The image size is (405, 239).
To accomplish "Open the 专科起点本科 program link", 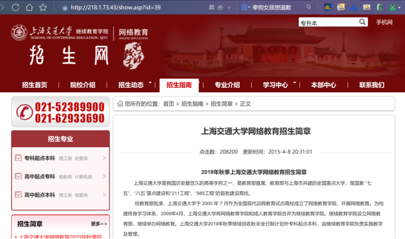I will (x=40, y=158).
